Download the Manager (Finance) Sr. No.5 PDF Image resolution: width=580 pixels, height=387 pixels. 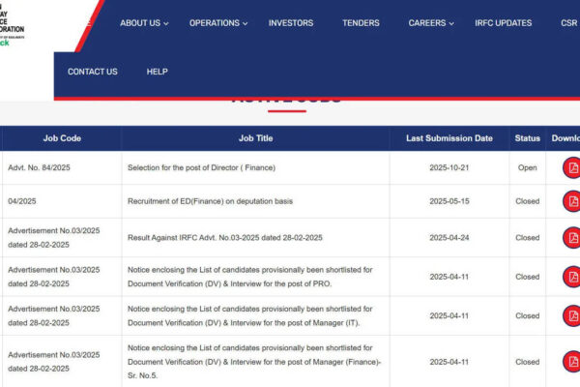point(572,362)
